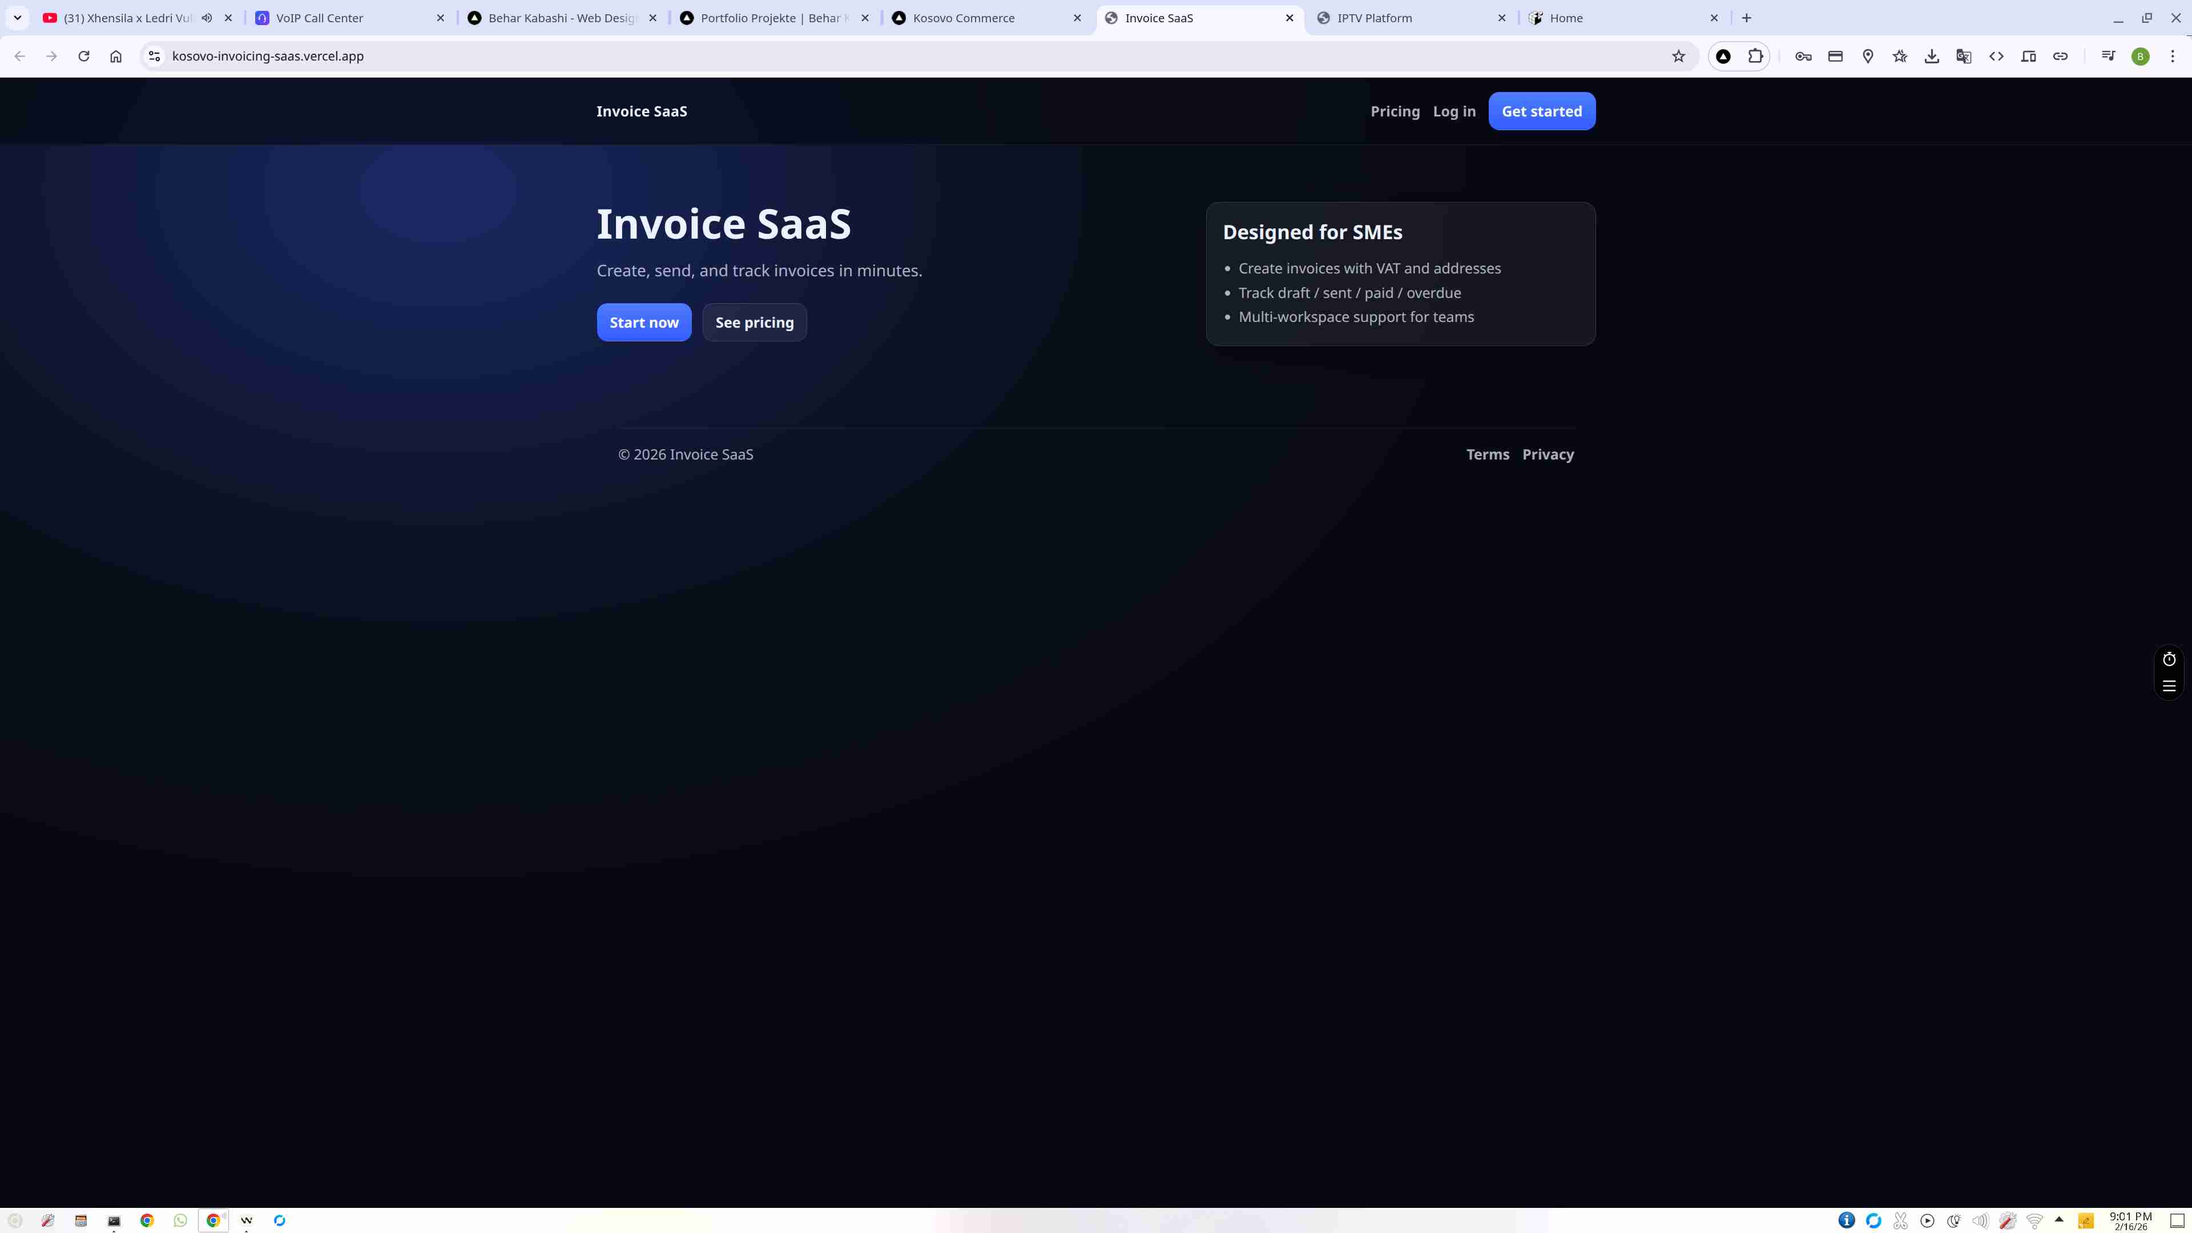Open the password manager key icon
Screen dimensions: 2192x1233
pyautogui.click(x=1803, y=56)
